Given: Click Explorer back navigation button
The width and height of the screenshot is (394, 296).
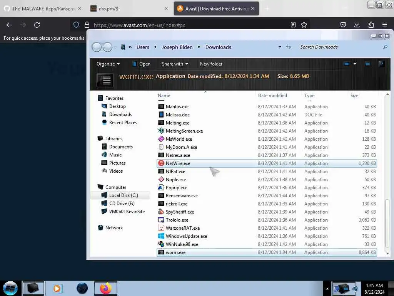Looking at the screenshot, I should pyautogui.click(x=97, y=47).
